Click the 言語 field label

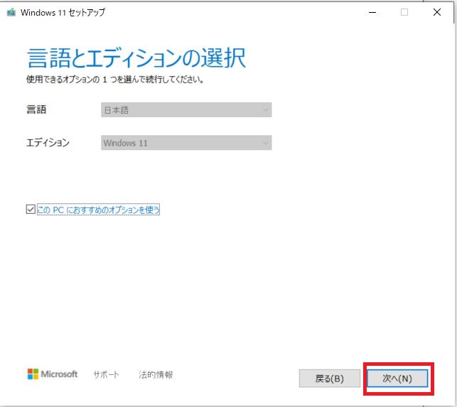36,110
